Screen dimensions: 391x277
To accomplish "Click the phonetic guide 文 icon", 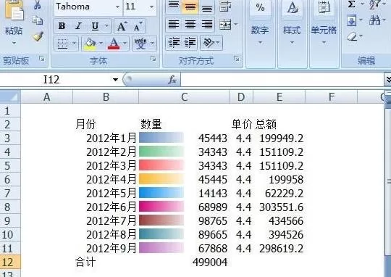I will pyautogui.click(x=140, y=44).
